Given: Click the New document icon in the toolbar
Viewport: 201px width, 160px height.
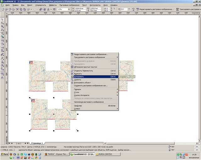Looking at the screenshot, I should pyautogui.click(x=3, y=10).
